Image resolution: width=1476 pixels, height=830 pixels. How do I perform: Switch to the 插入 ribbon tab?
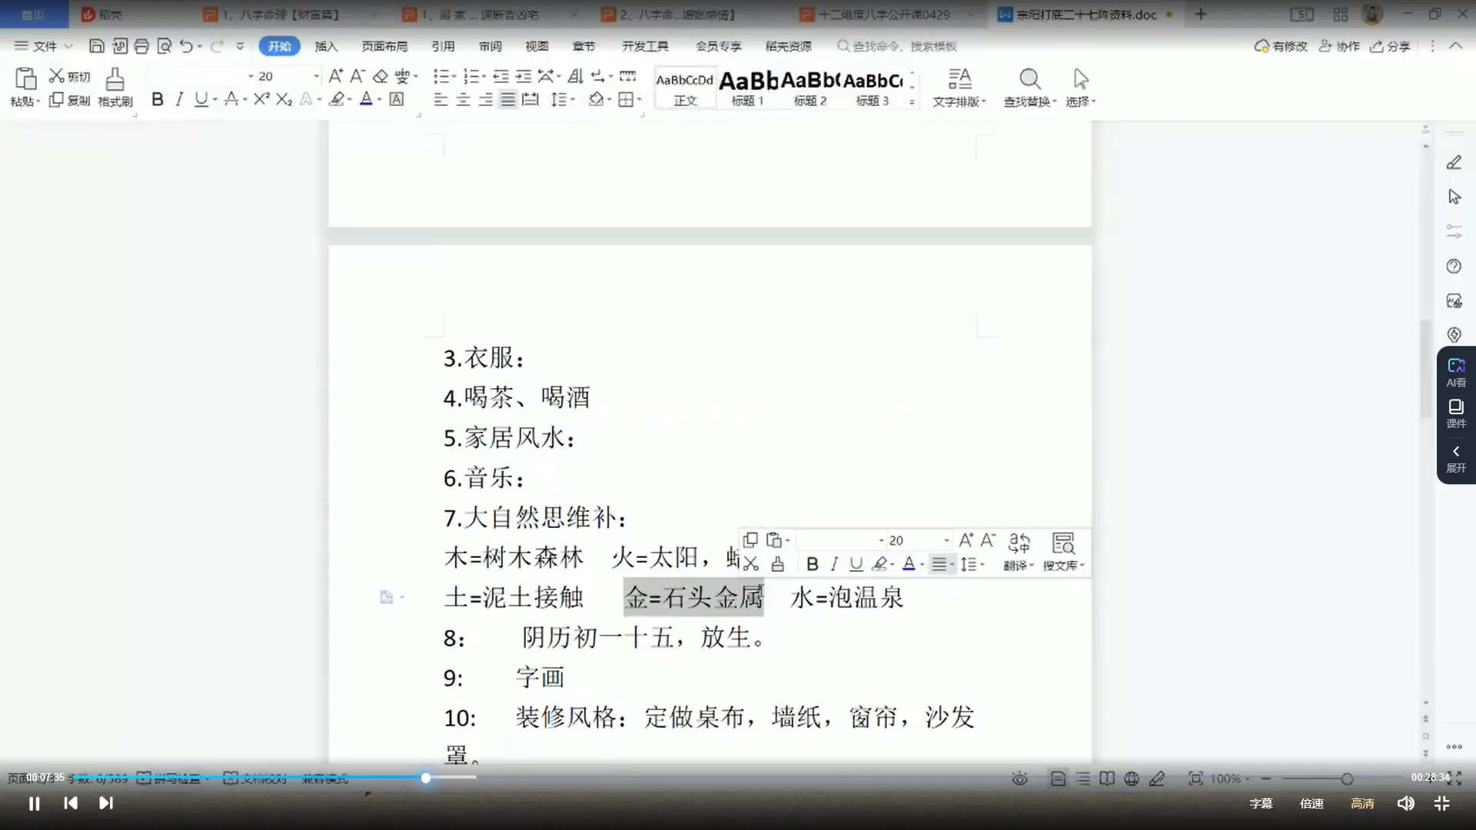[x=326, y=46]
